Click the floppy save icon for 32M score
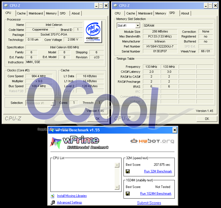The width and height of the screenshot is (221, 208). point(128,171)
